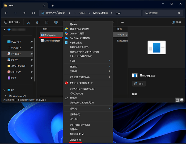Switch to details list view icon
This screenshot has width=186, height=144.
pos(177,100)
